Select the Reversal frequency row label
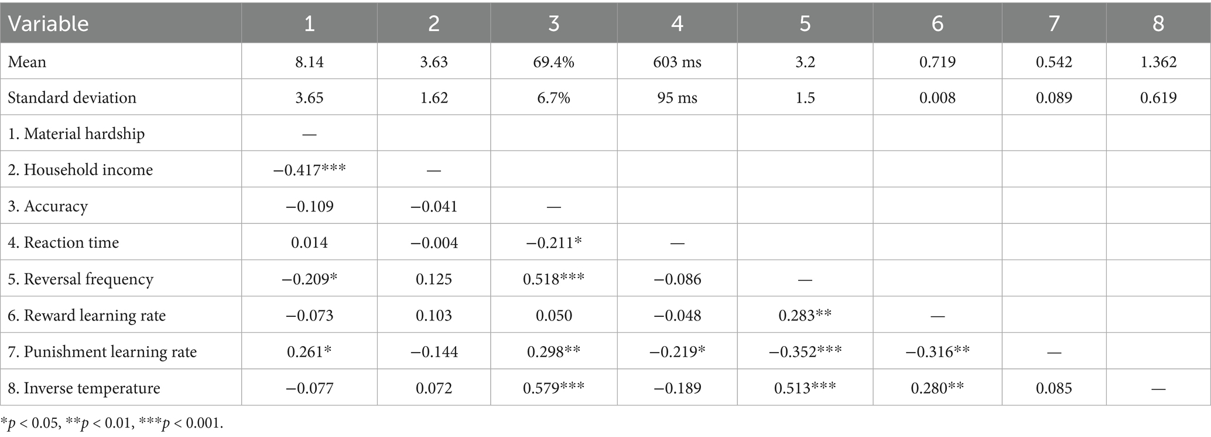The height and width of the screenshot is (437, 1211). point(80,279)
